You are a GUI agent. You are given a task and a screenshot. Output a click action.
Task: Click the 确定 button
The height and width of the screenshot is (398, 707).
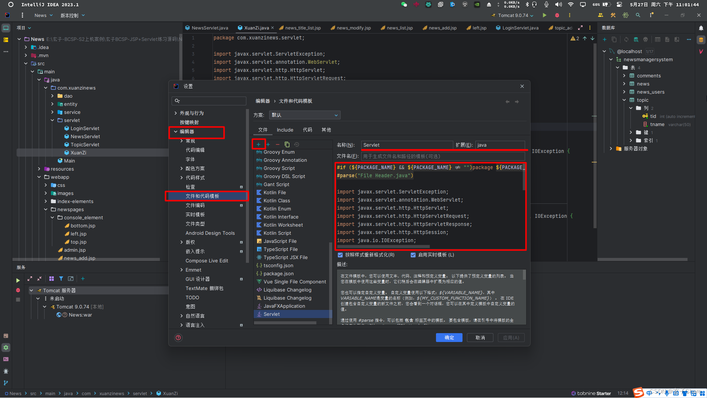point(449,338)
